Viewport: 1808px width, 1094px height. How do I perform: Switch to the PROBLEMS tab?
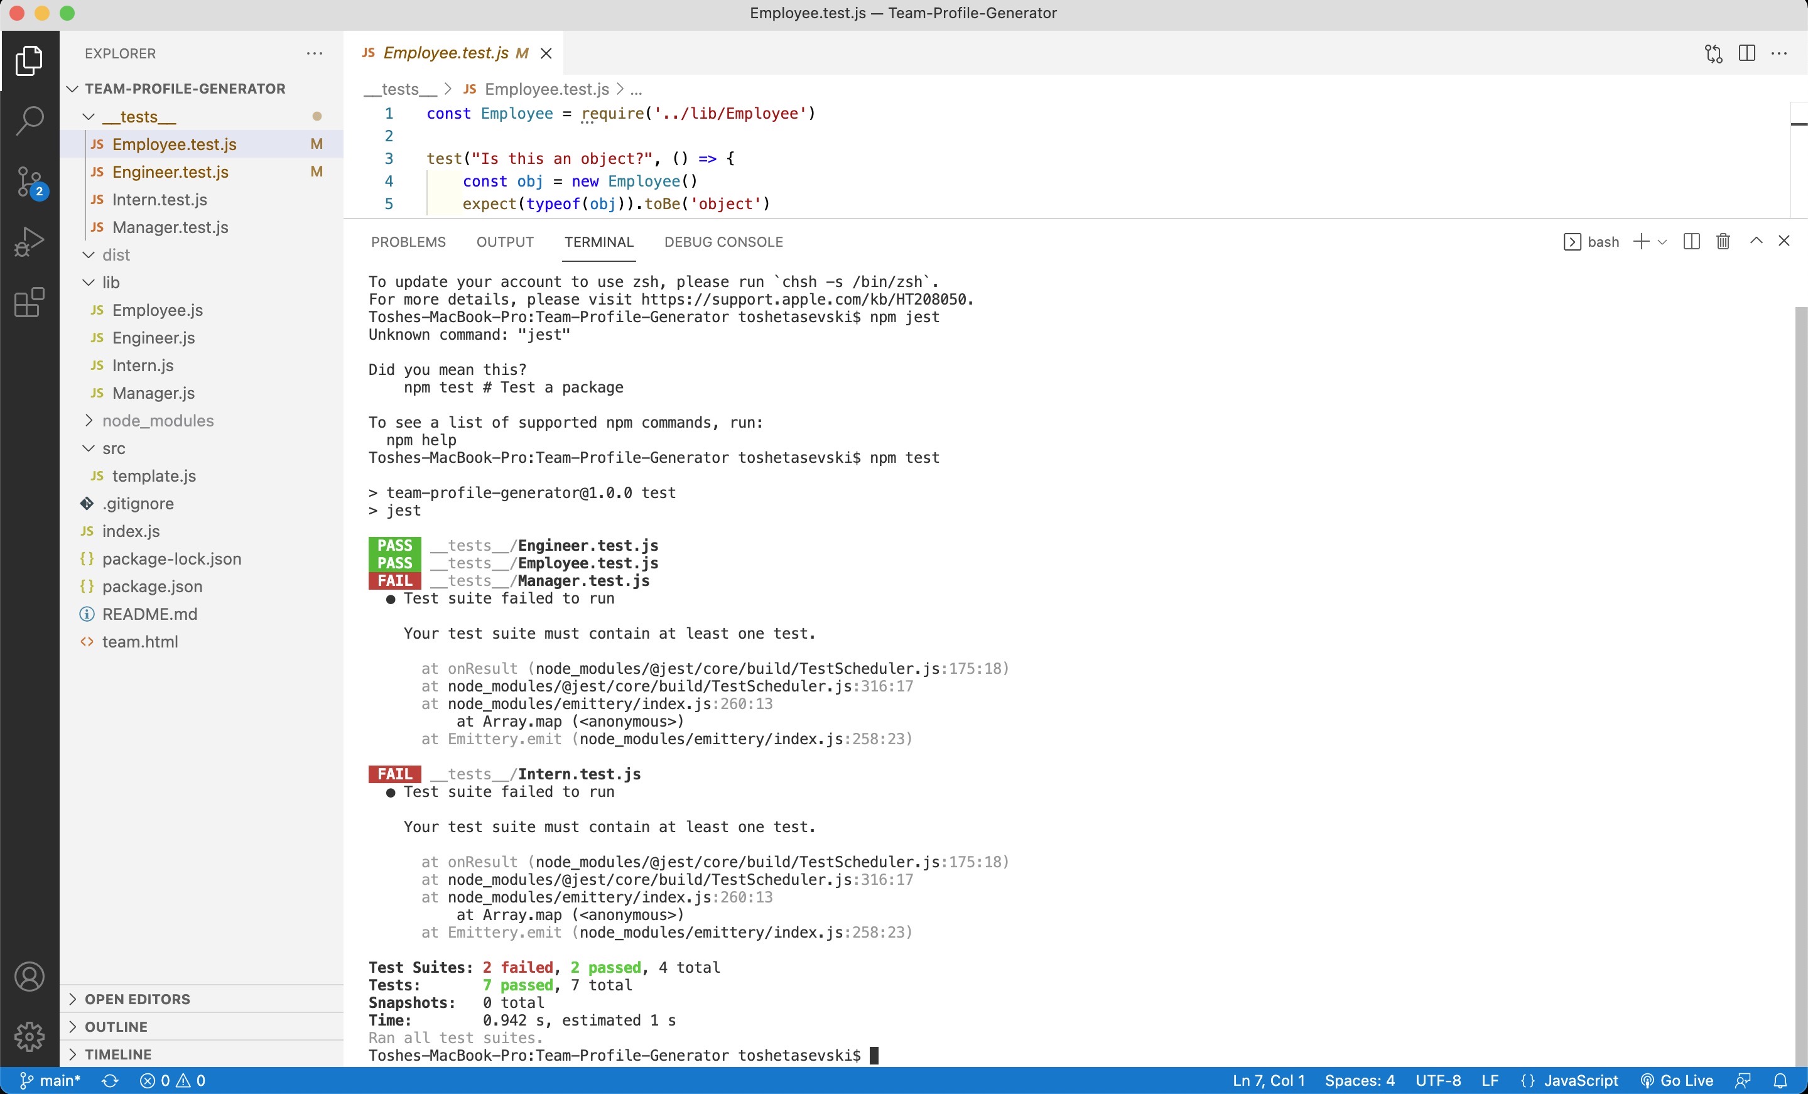pyautogui.click(x=408, y=241)
